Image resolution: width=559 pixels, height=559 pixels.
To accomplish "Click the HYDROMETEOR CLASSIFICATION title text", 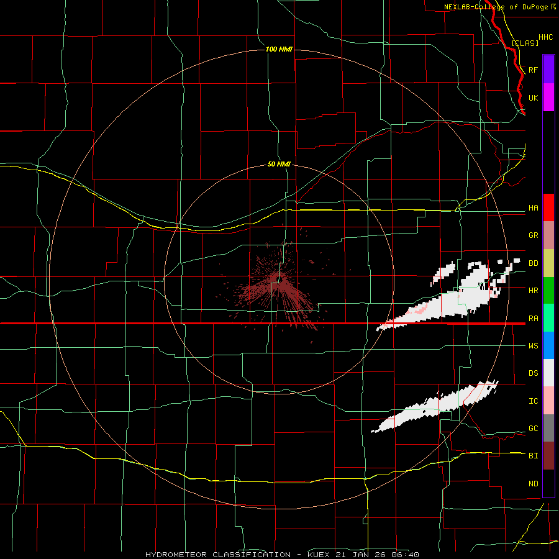I will click(x=218, y=555).
